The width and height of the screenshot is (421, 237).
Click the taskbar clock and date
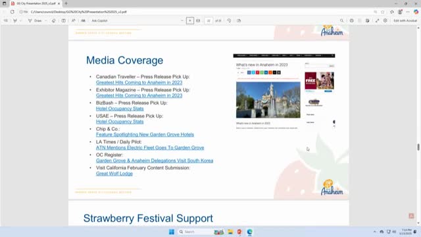point(405,232)
